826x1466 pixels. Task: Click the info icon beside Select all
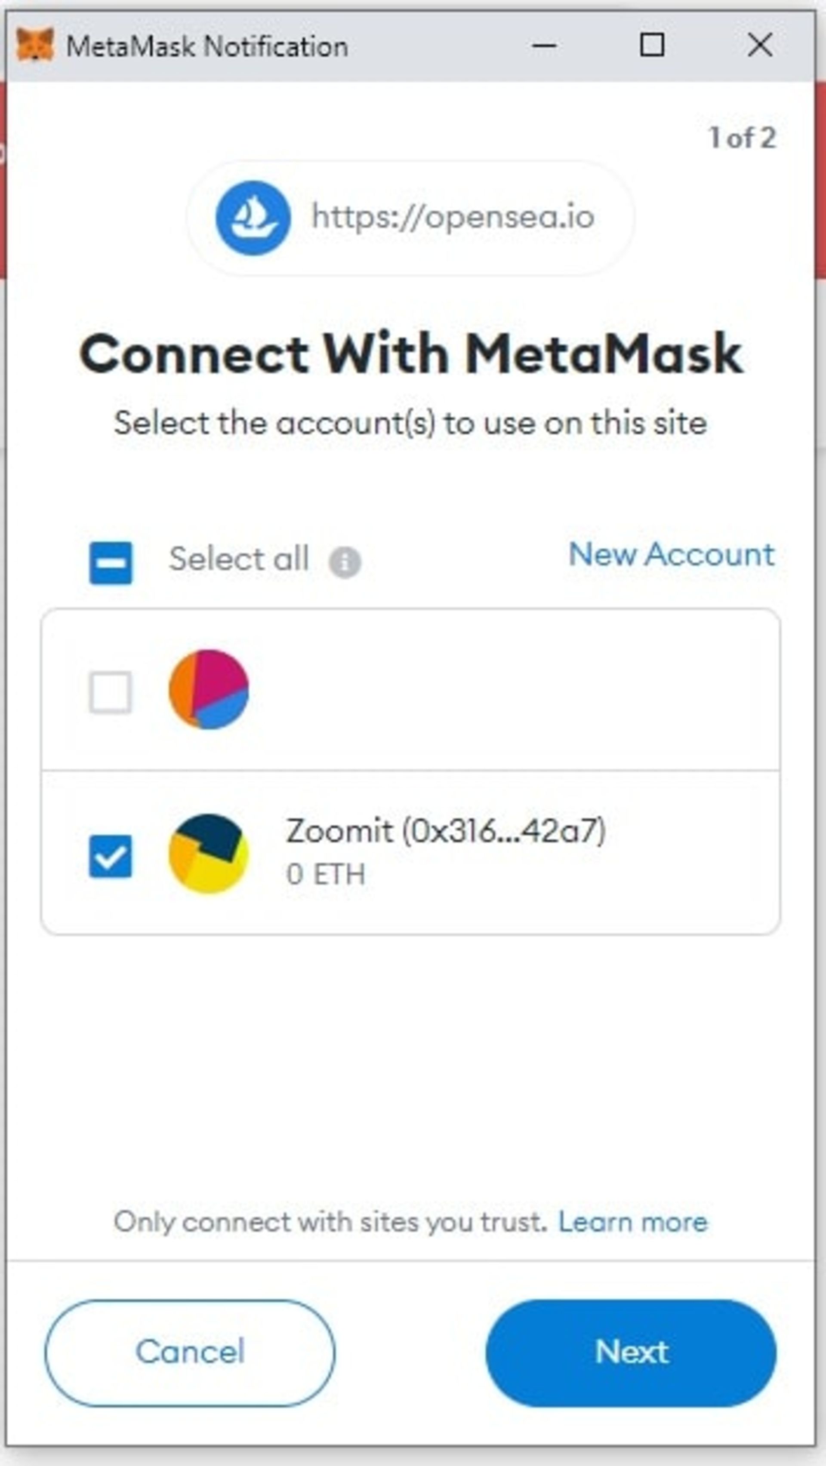[345, 562]
